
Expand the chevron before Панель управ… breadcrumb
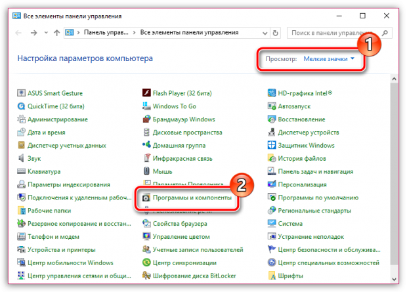tap(78, 33)
